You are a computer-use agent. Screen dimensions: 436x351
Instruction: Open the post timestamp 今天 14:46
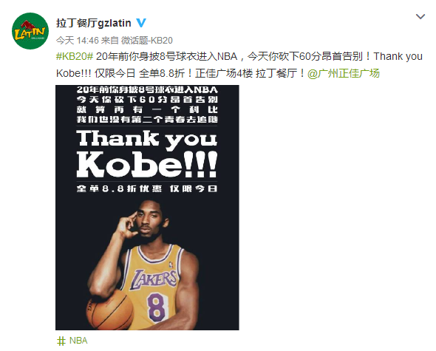pos(78,41)
